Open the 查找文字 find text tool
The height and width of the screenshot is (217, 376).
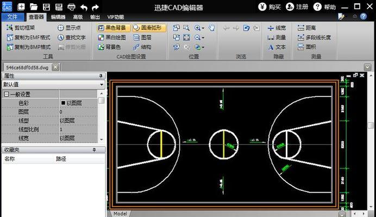click(72, 37)
